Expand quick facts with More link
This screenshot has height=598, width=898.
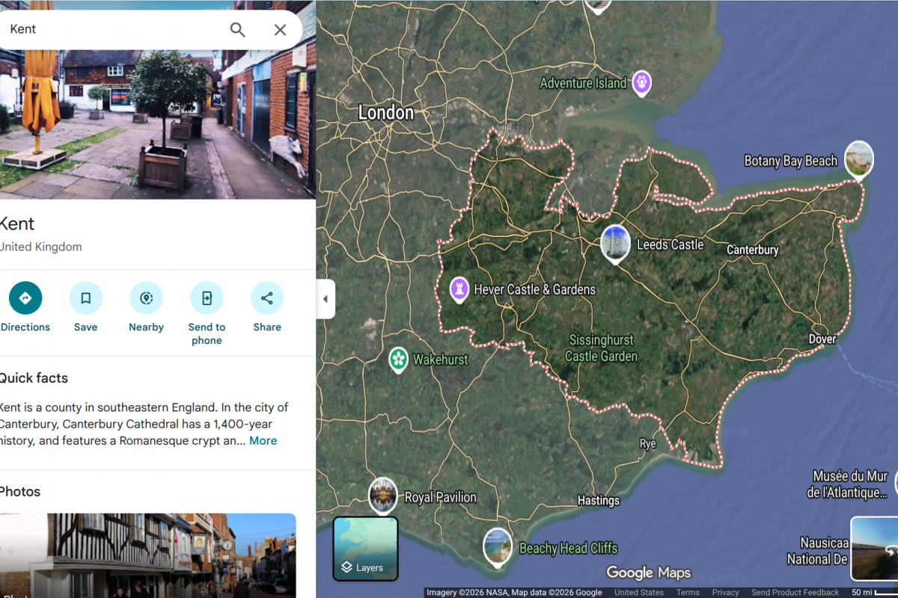[x=263, y=441]
